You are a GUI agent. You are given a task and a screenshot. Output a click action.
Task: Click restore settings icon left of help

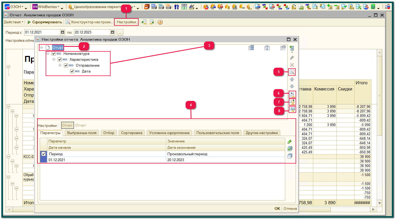144,22
